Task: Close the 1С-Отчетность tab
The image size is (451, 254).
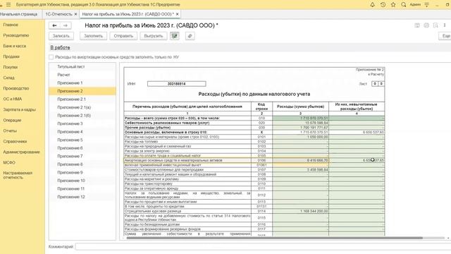Action: [x=75, y=14]
